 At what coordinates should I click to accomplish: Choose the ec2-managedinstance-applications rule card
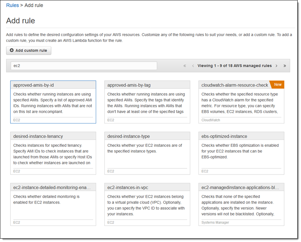coord(241,205)
